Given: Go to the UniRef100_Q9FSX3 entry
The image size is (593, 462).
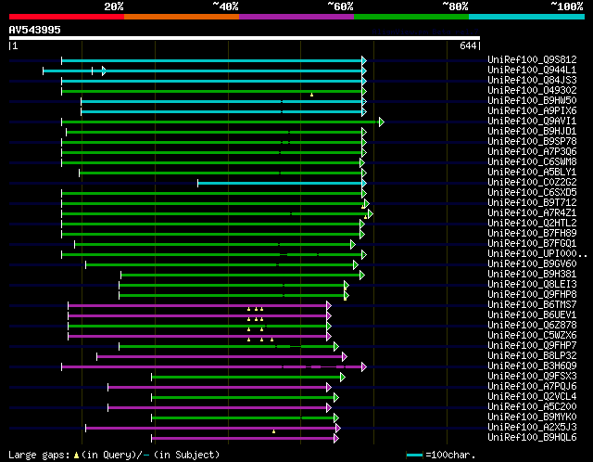Looking at the screenshot, I should tap(532, 377).
